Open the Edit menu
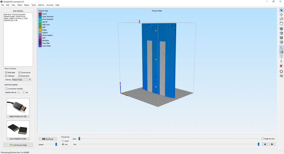Screen dimensions: 284x154 [8, 5]
